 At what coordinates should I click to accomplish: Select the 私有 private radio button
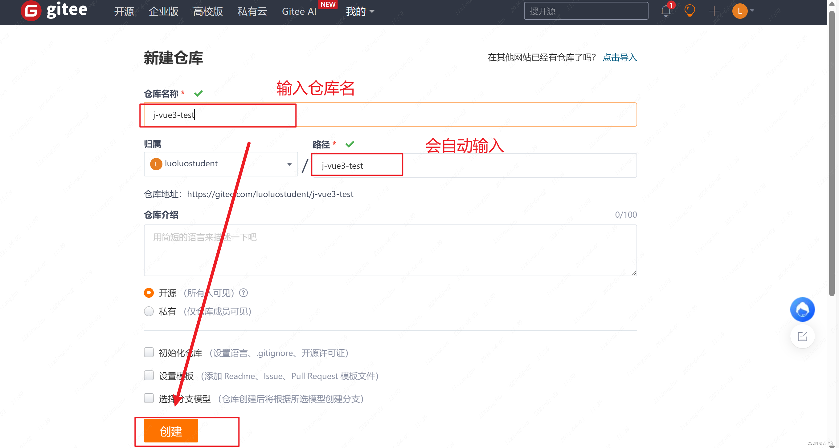point(149,311)
